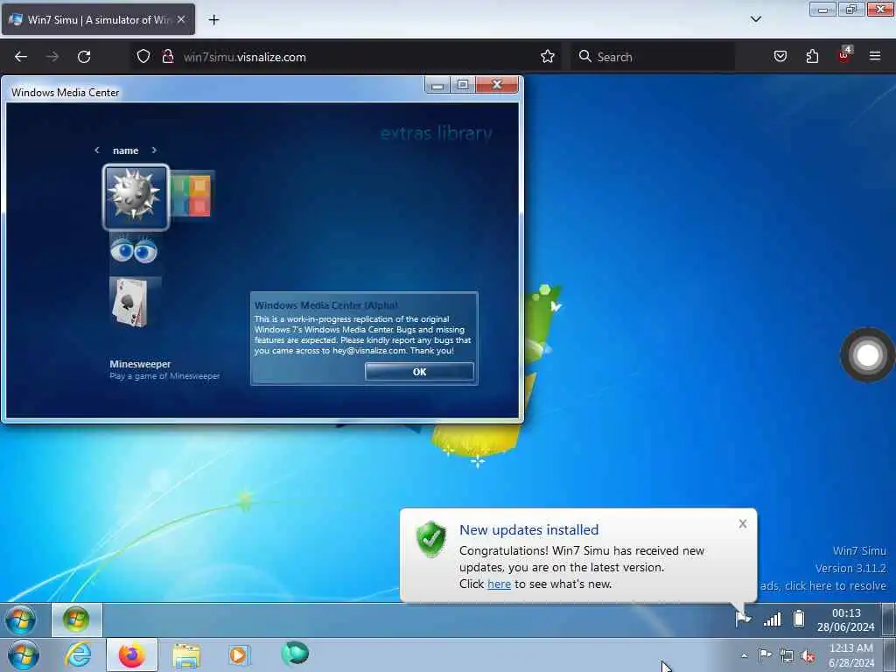Click the right chevron beside name
Image resolution: width=896 pixels, height=672 pixels.
pos(154,150)
